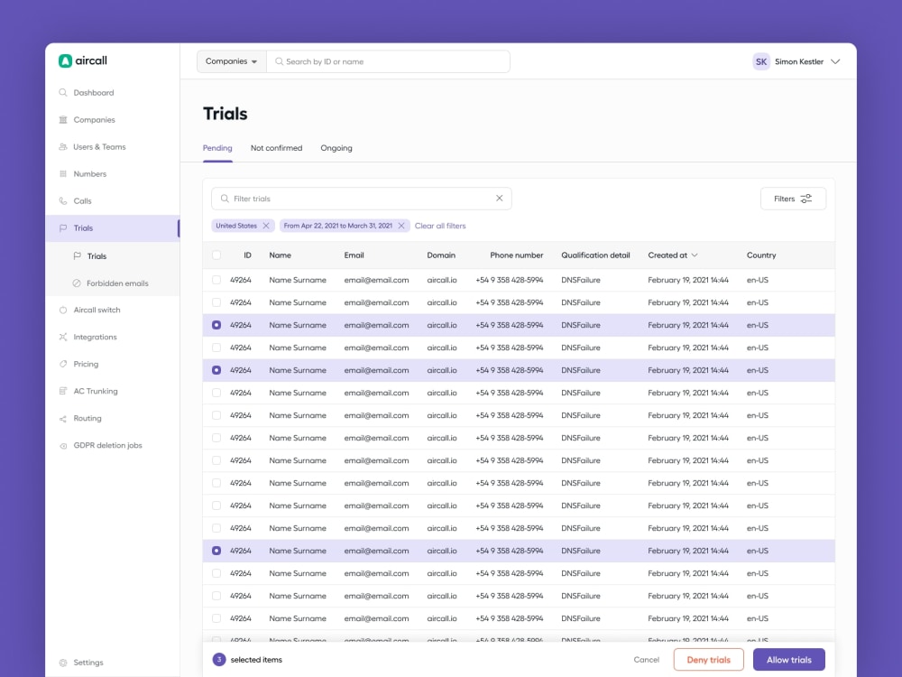This screenshot has width=902, height=677.
Task: Click the Settings gear icon
Action: point(63,663)
